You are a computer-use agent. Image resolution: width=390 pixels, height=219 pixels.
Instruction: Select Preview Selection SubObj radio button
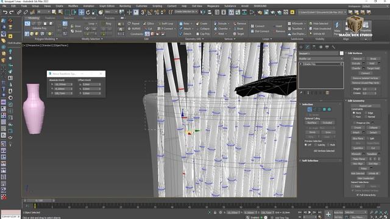click(316, 145)
